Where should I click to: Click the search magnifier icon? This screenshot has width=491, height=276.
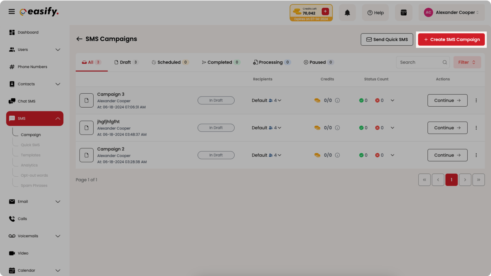coord(445,62)
